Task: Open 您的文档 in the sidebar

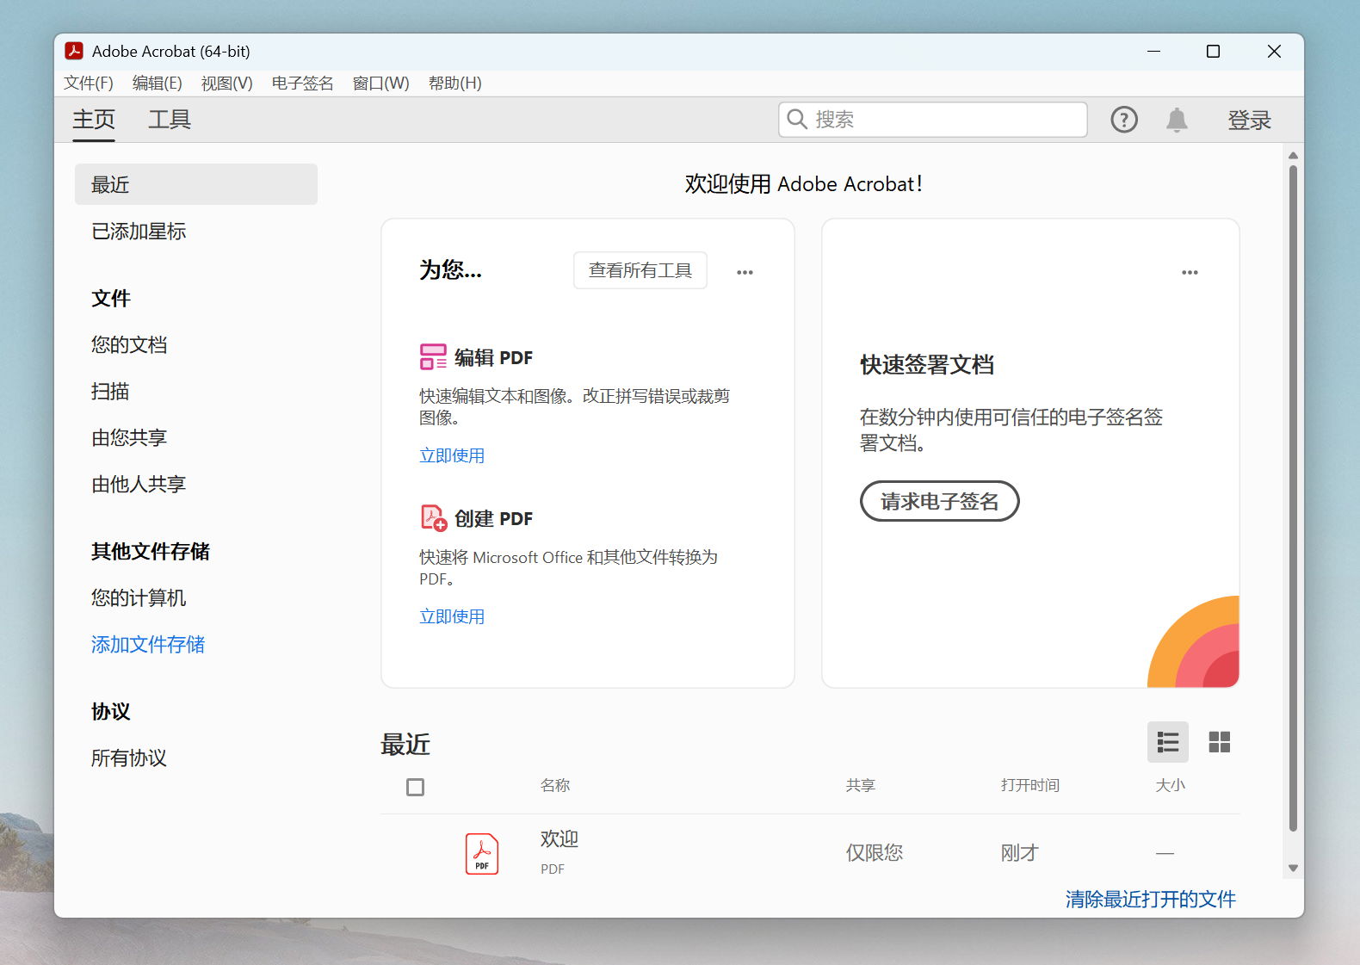Action: point(129,344)
